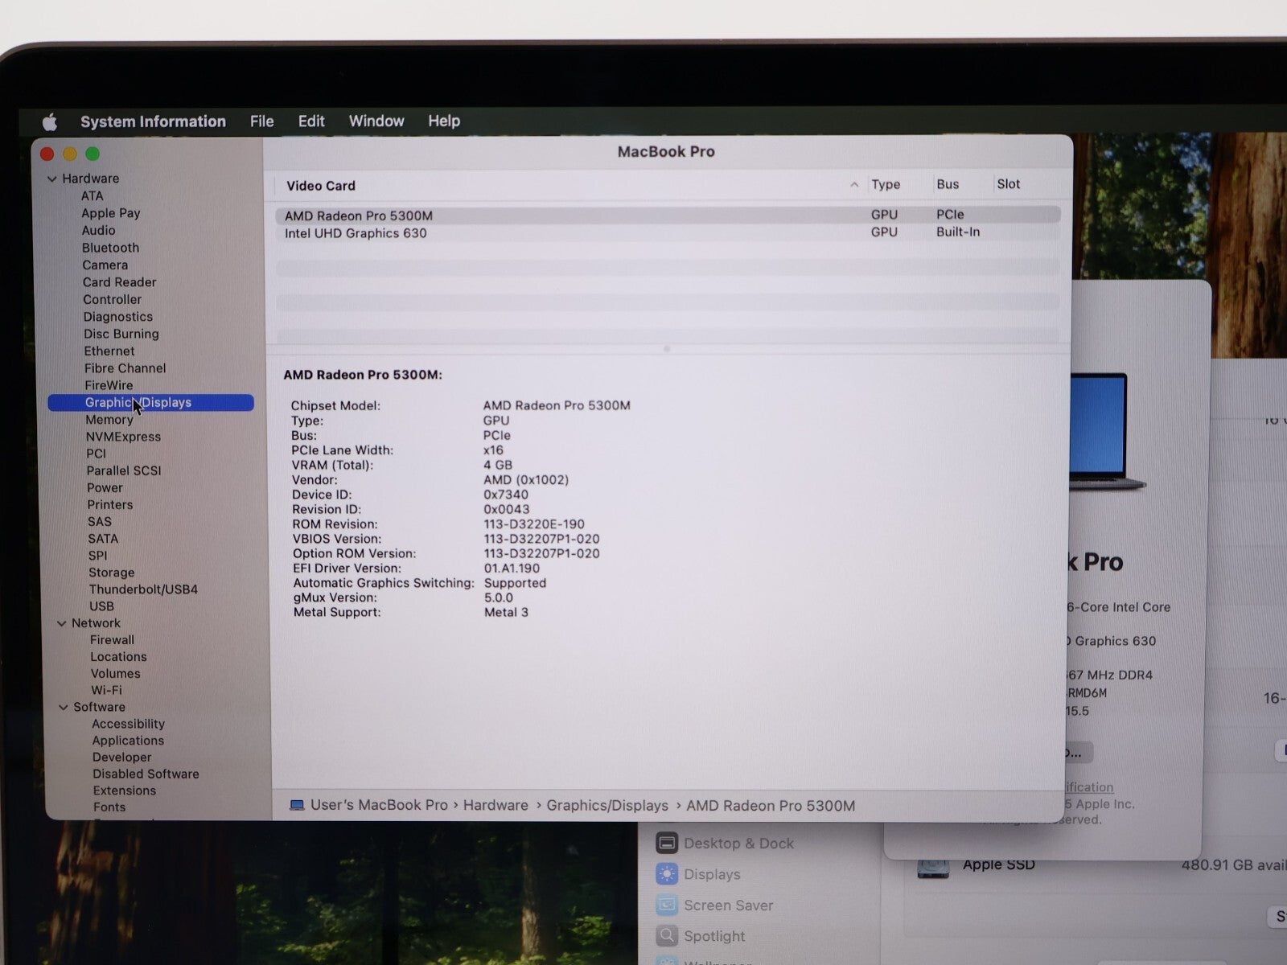Click the Video Card column header
1287x965 pixels.
pyautogui.click(x=321, y=186)
